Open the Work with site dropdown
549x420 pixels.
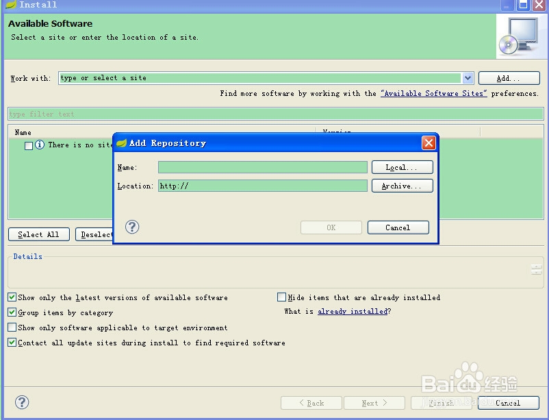[x=468, y=77]
